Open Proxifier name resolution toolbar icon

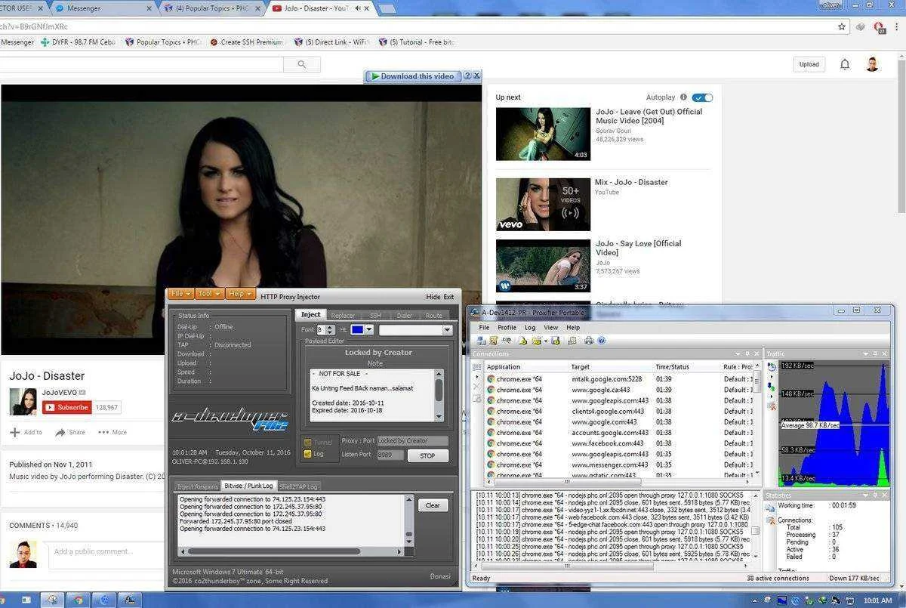tap(507, 341)
